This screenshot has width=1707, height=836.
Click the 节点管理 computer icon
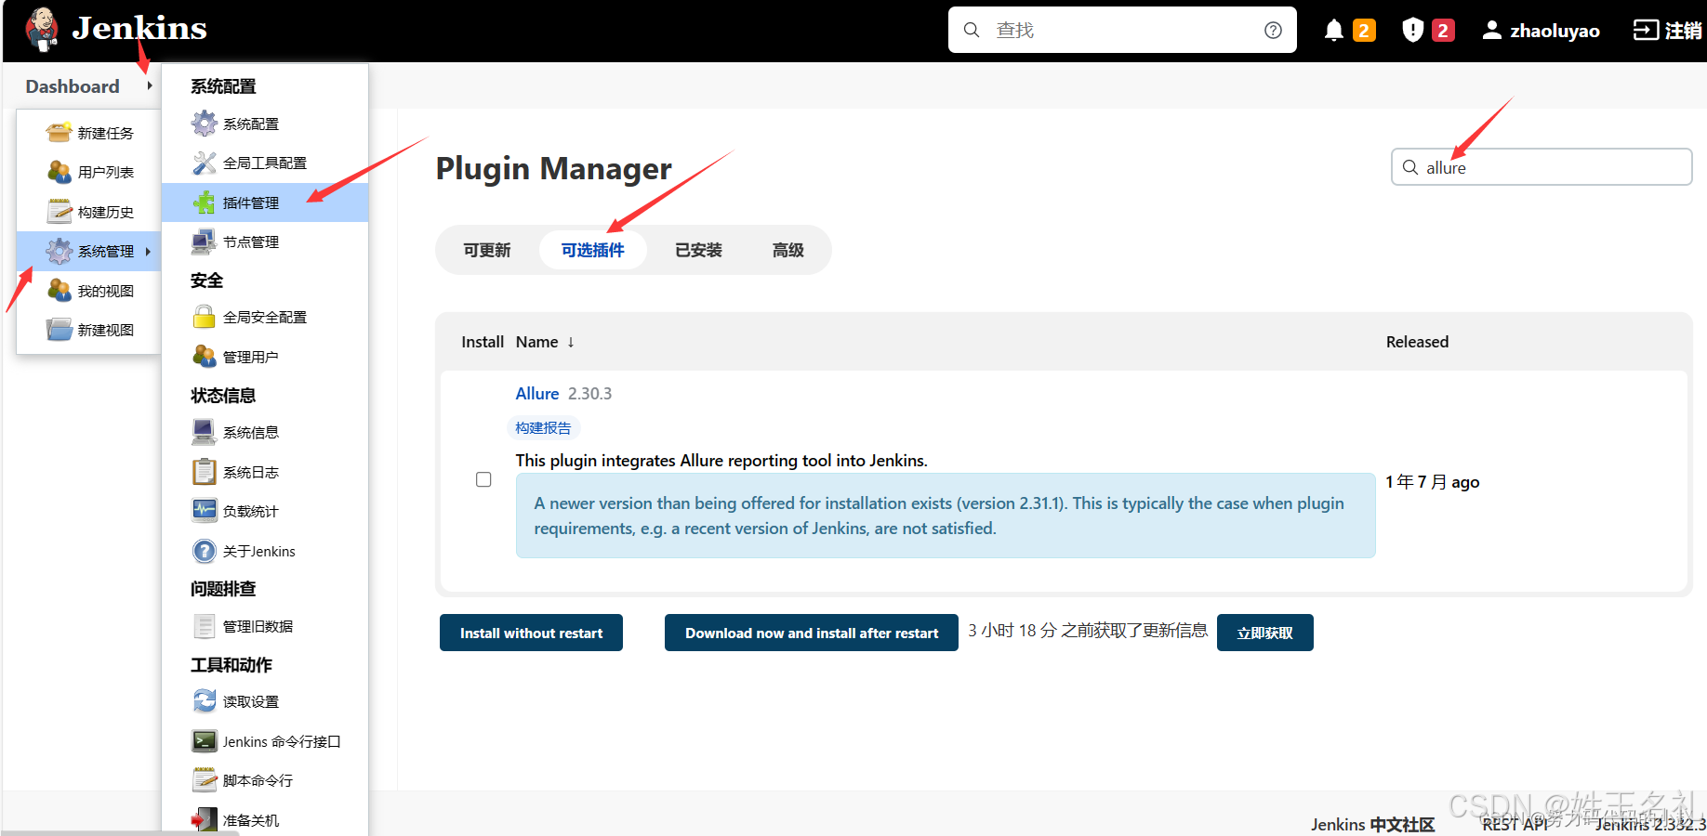(205, 242)
